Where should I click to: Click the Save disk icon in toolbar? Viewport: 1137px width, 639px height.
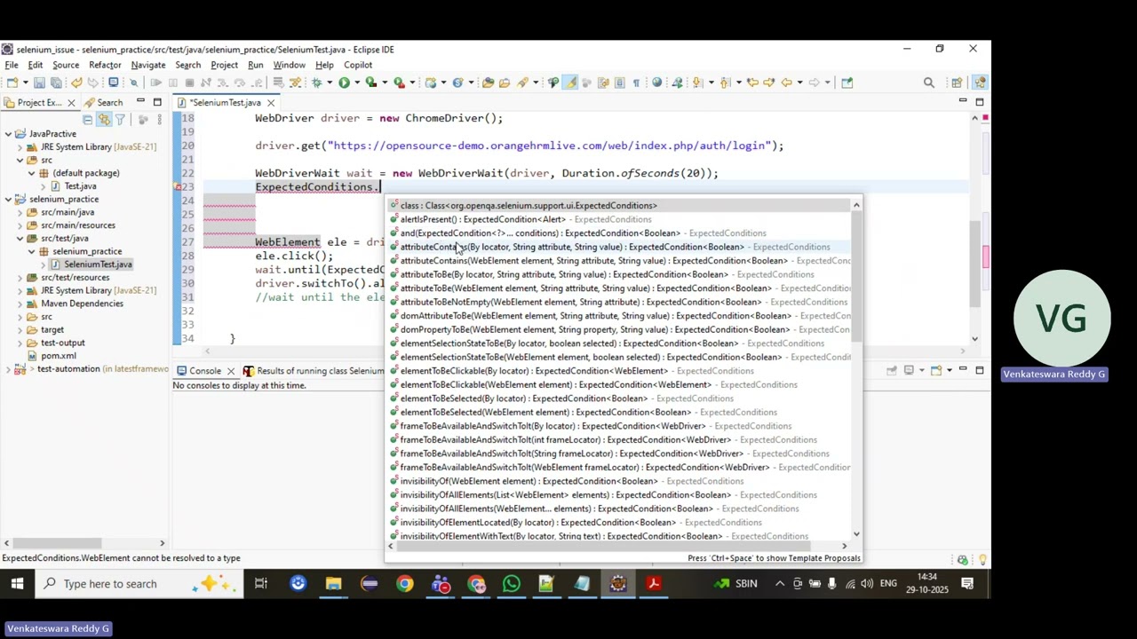[39, 83]
